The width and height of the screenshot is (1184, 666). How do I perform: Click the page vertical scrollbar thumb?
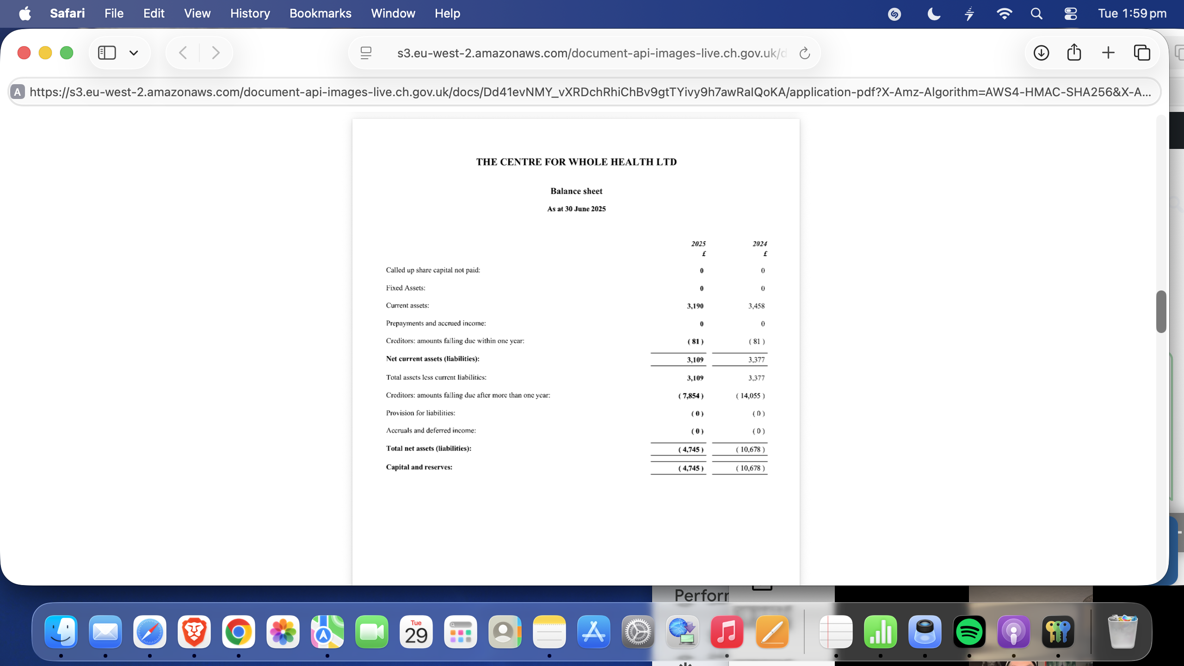click(x=1161, y=312)
